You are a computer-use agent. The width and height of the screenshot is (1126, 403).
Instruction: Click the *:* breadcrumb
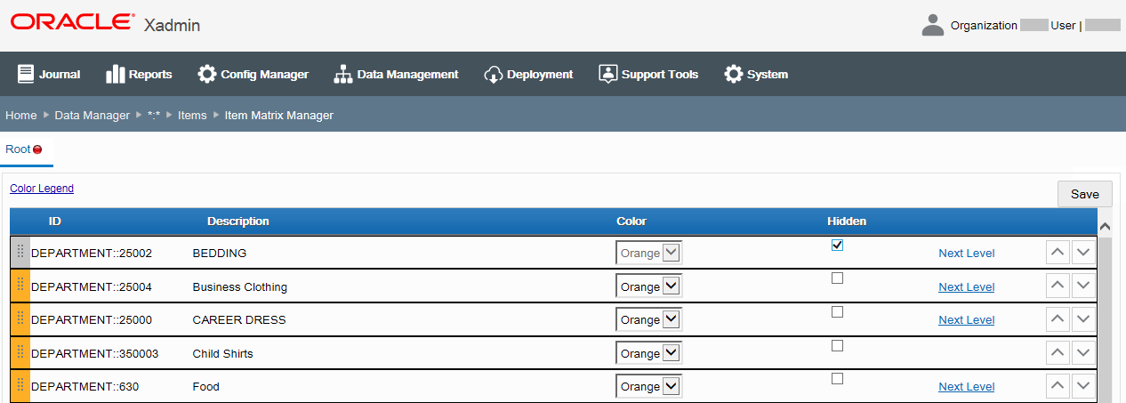click(x=154, y=115)
